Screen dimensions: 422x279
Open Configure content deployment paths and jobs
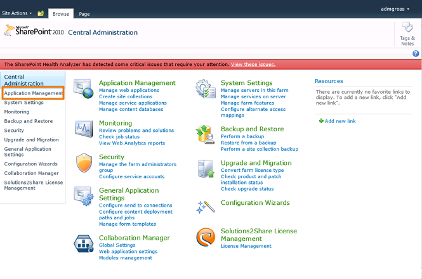point(136,215)
